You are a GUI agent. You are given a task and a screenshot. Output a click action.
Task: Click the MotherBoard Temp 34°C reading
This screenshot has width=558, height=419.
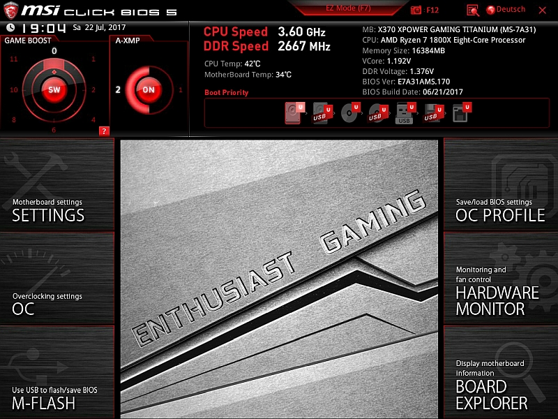248,75
